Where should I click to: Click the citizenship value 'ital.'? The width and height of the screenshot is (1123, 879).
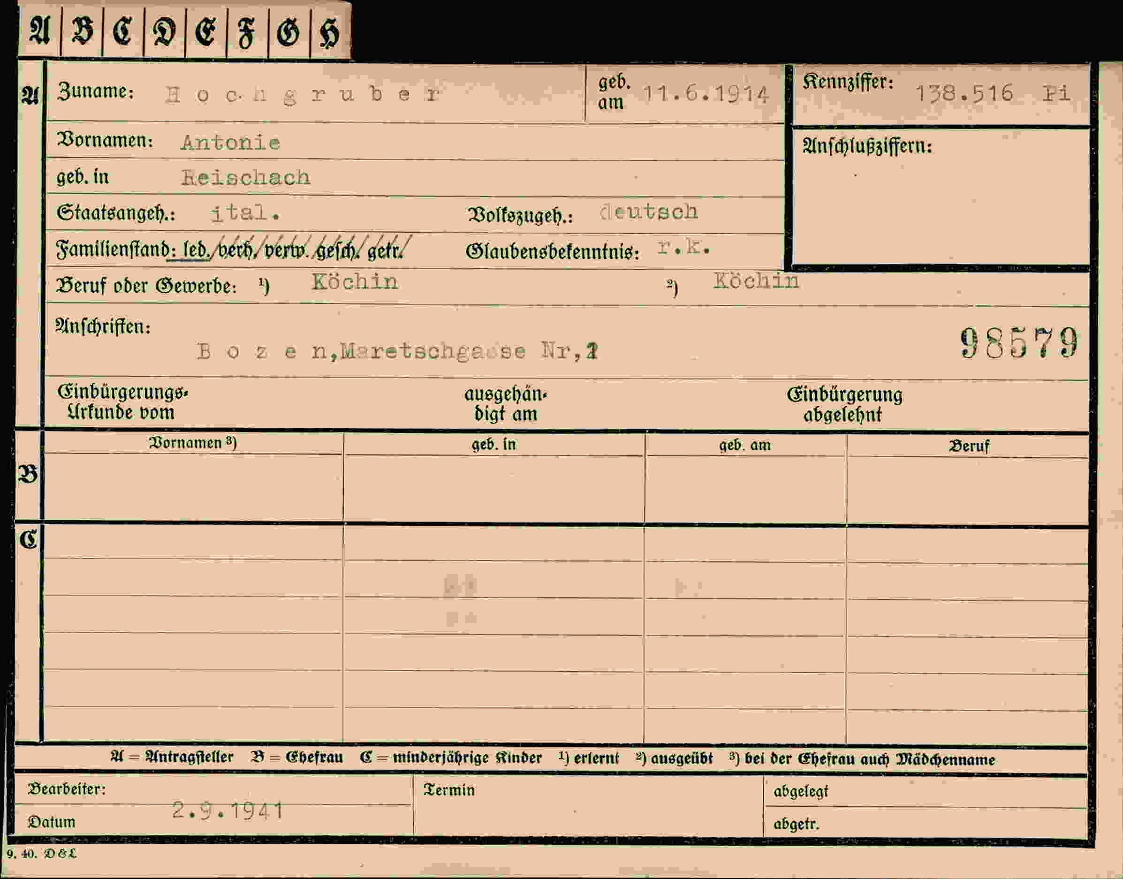coord(245,212)
